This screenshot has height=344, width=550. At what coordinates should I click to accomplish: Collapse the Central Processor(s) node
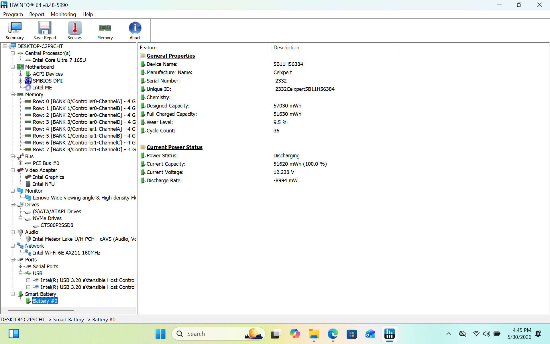tap(13, 53)
